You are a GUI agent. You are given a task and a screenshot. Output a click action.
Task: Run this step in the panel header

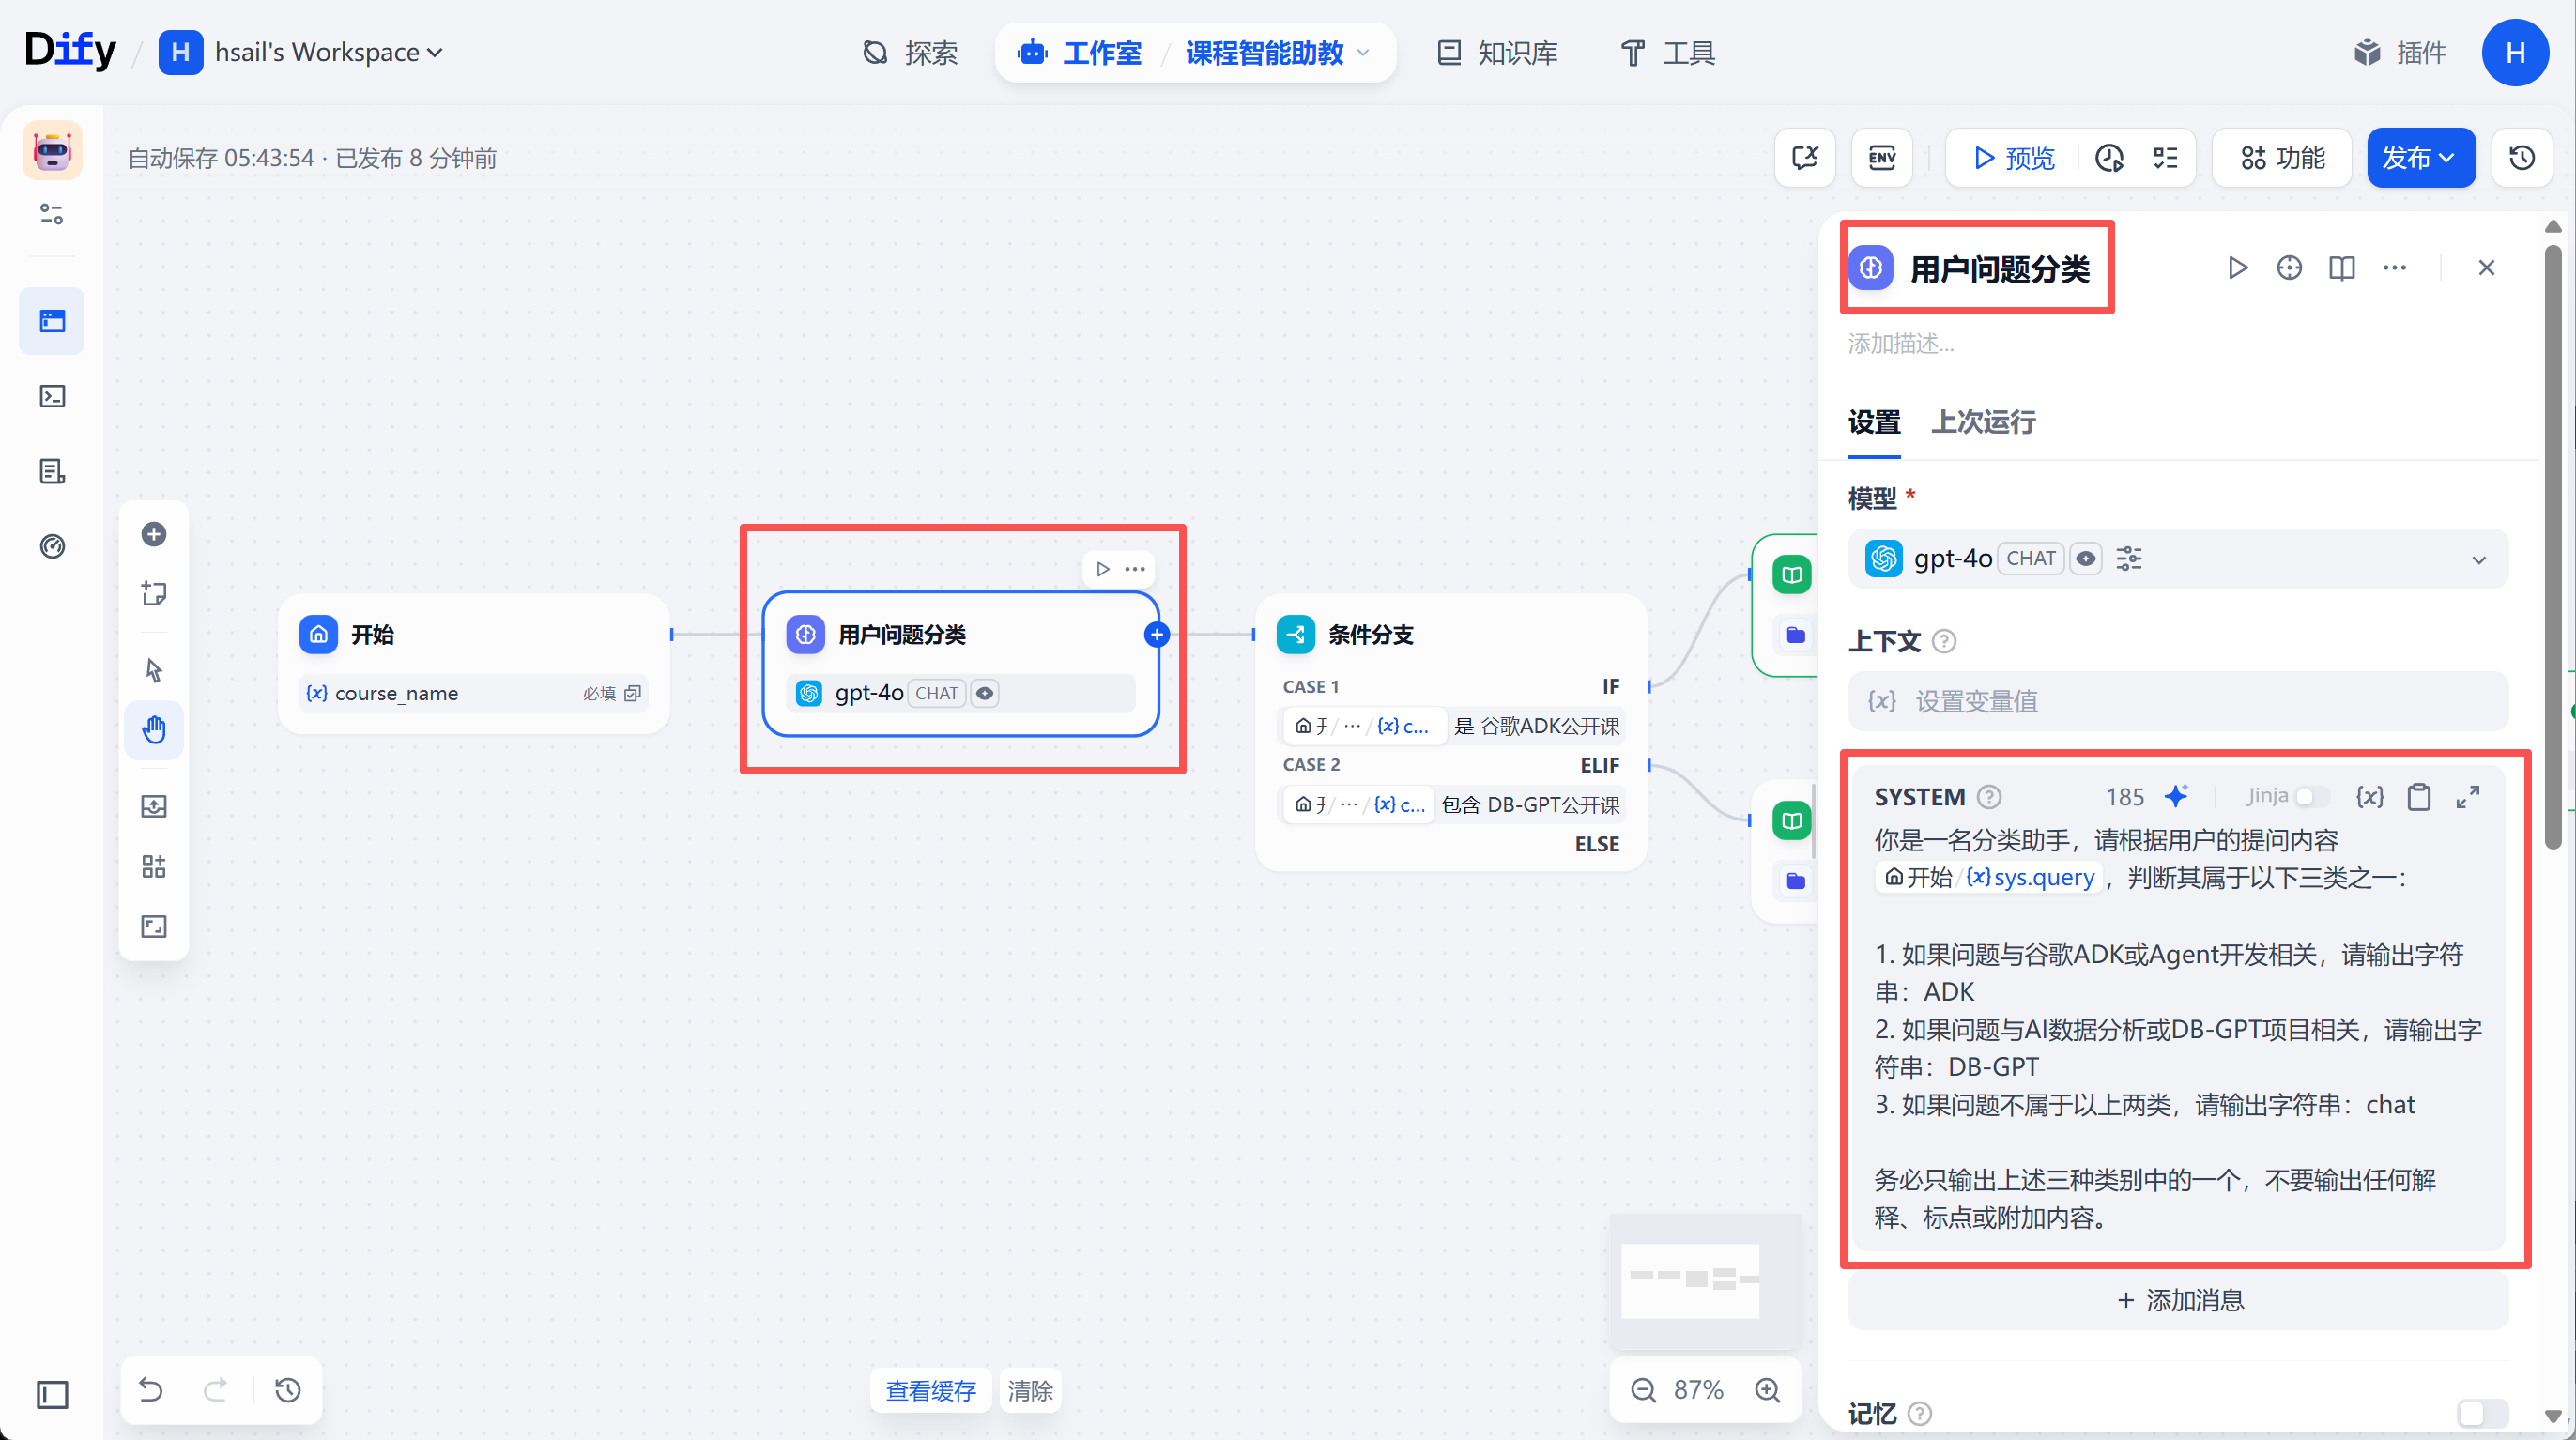2237,268
